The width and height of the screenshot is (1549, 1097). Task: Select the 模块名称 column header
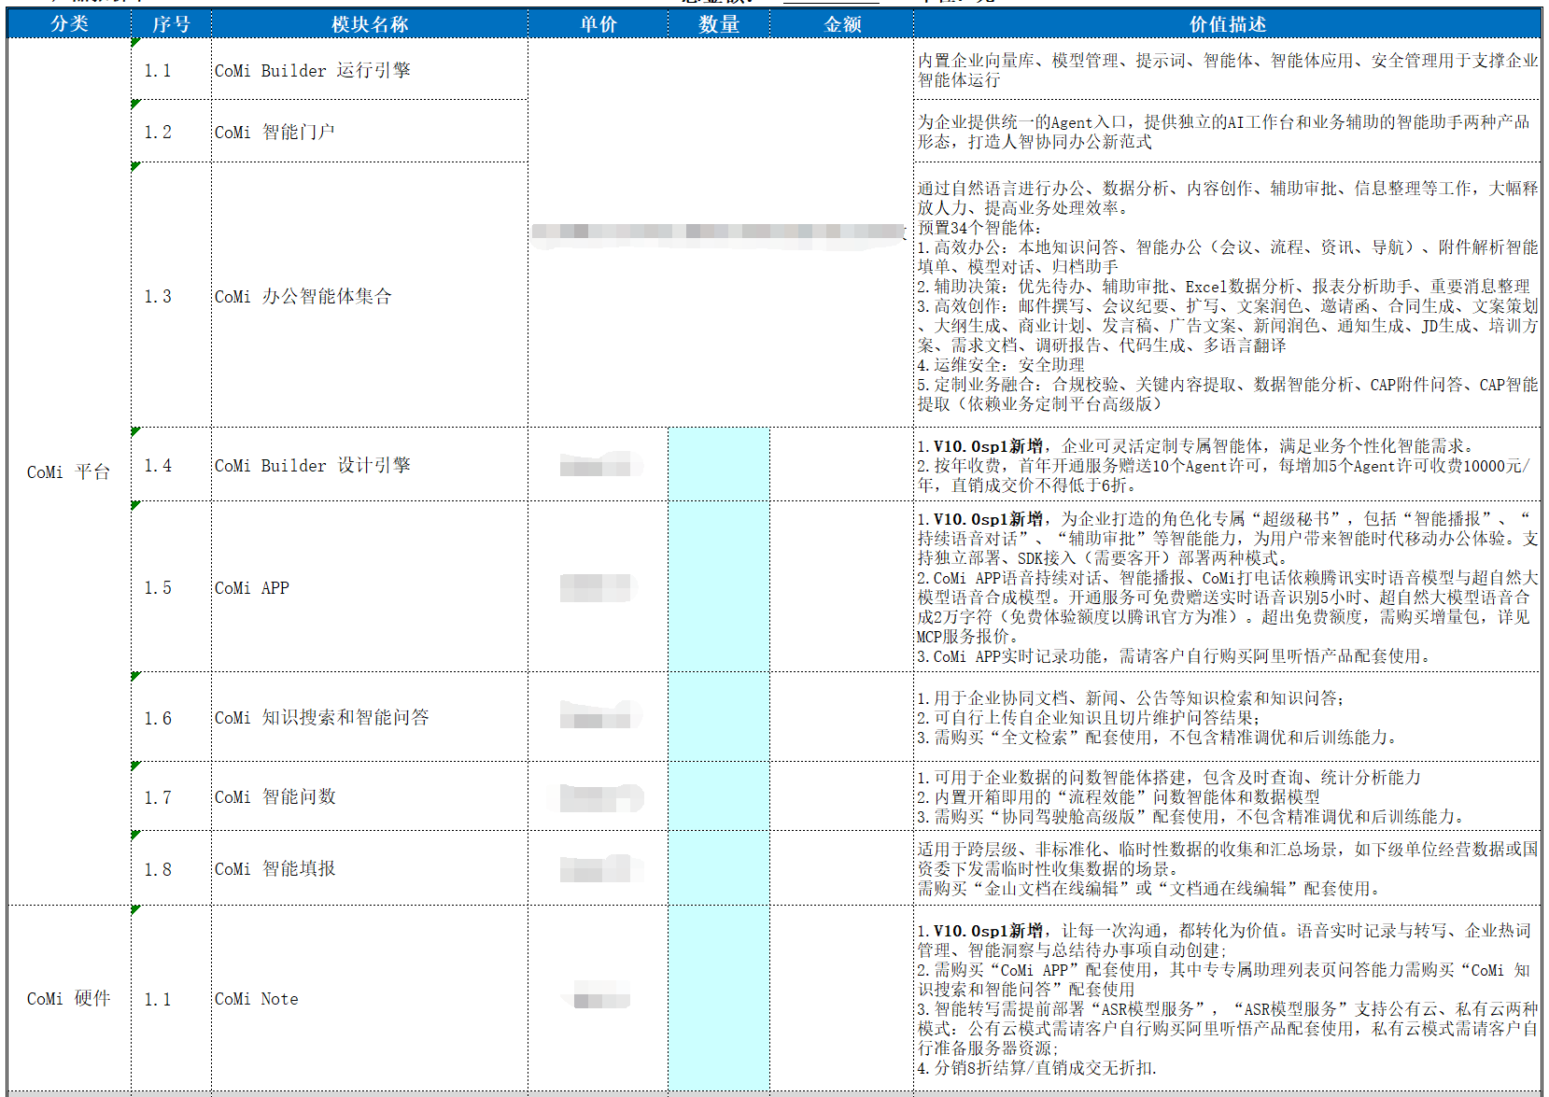coord(370,24)
